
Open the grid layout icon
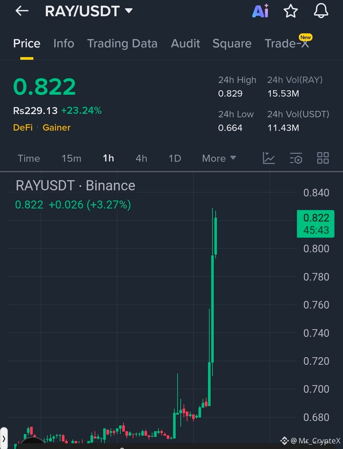coord(323,158)
